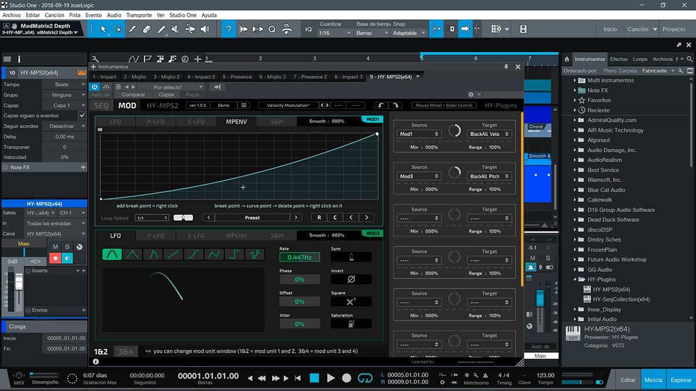This screenshot has height=391, width=696.
Task: Open the first Source Mod1 dropdown
Action: tap(419, 134)
